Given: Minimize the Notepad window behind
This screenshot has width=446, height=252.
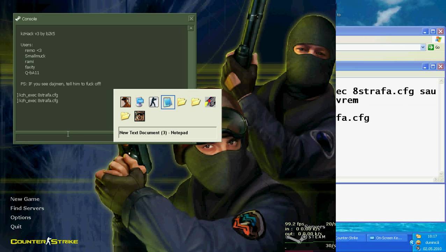Looking at the screenshot, I should point(425,66).
